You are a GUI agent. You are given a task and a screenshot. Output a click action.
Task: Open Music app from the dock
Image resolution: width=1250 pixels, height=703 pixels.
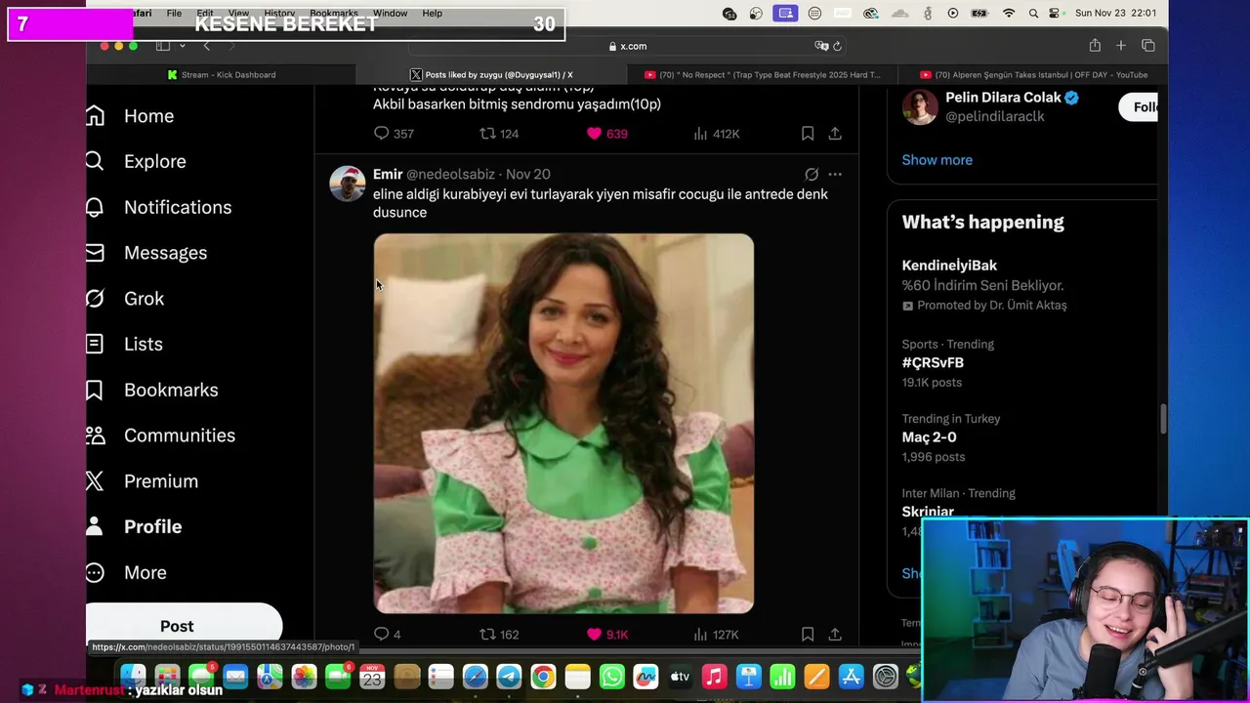point(714,677)
